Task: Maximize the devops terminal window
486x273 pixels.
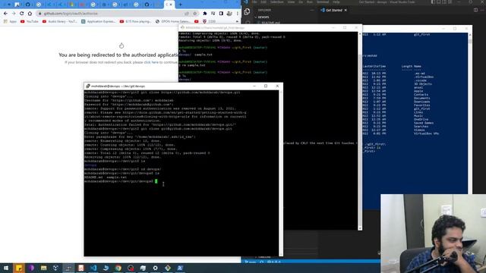Action: (x=266, y=86)
